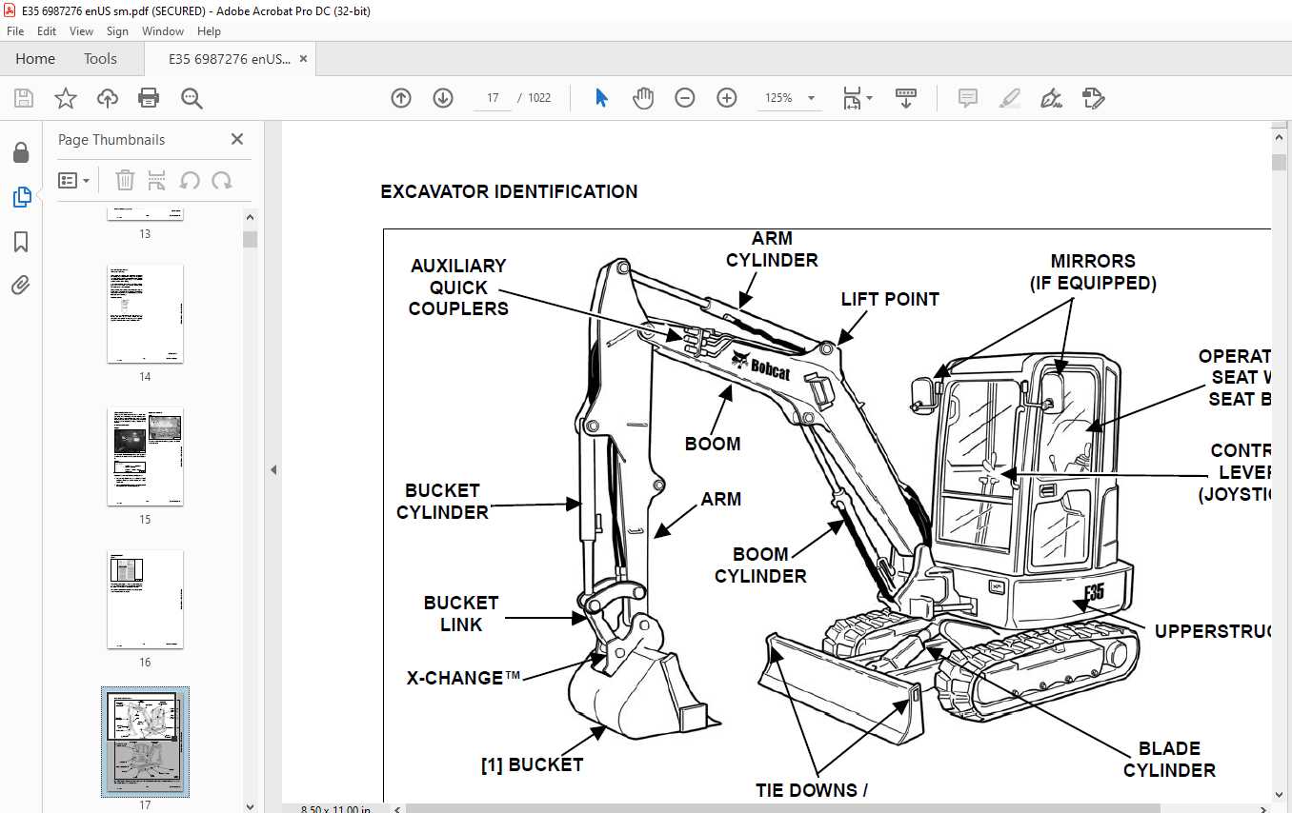Open the File menu
The width and height of the screenshot is (1292, 813).
[x=15, y=31]
